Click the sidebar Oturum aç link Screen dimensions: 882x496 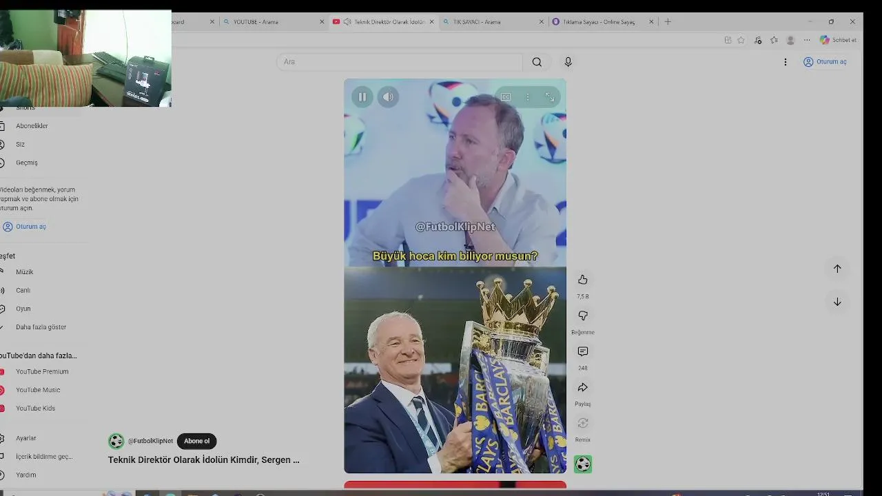click(x=24, y=227)
